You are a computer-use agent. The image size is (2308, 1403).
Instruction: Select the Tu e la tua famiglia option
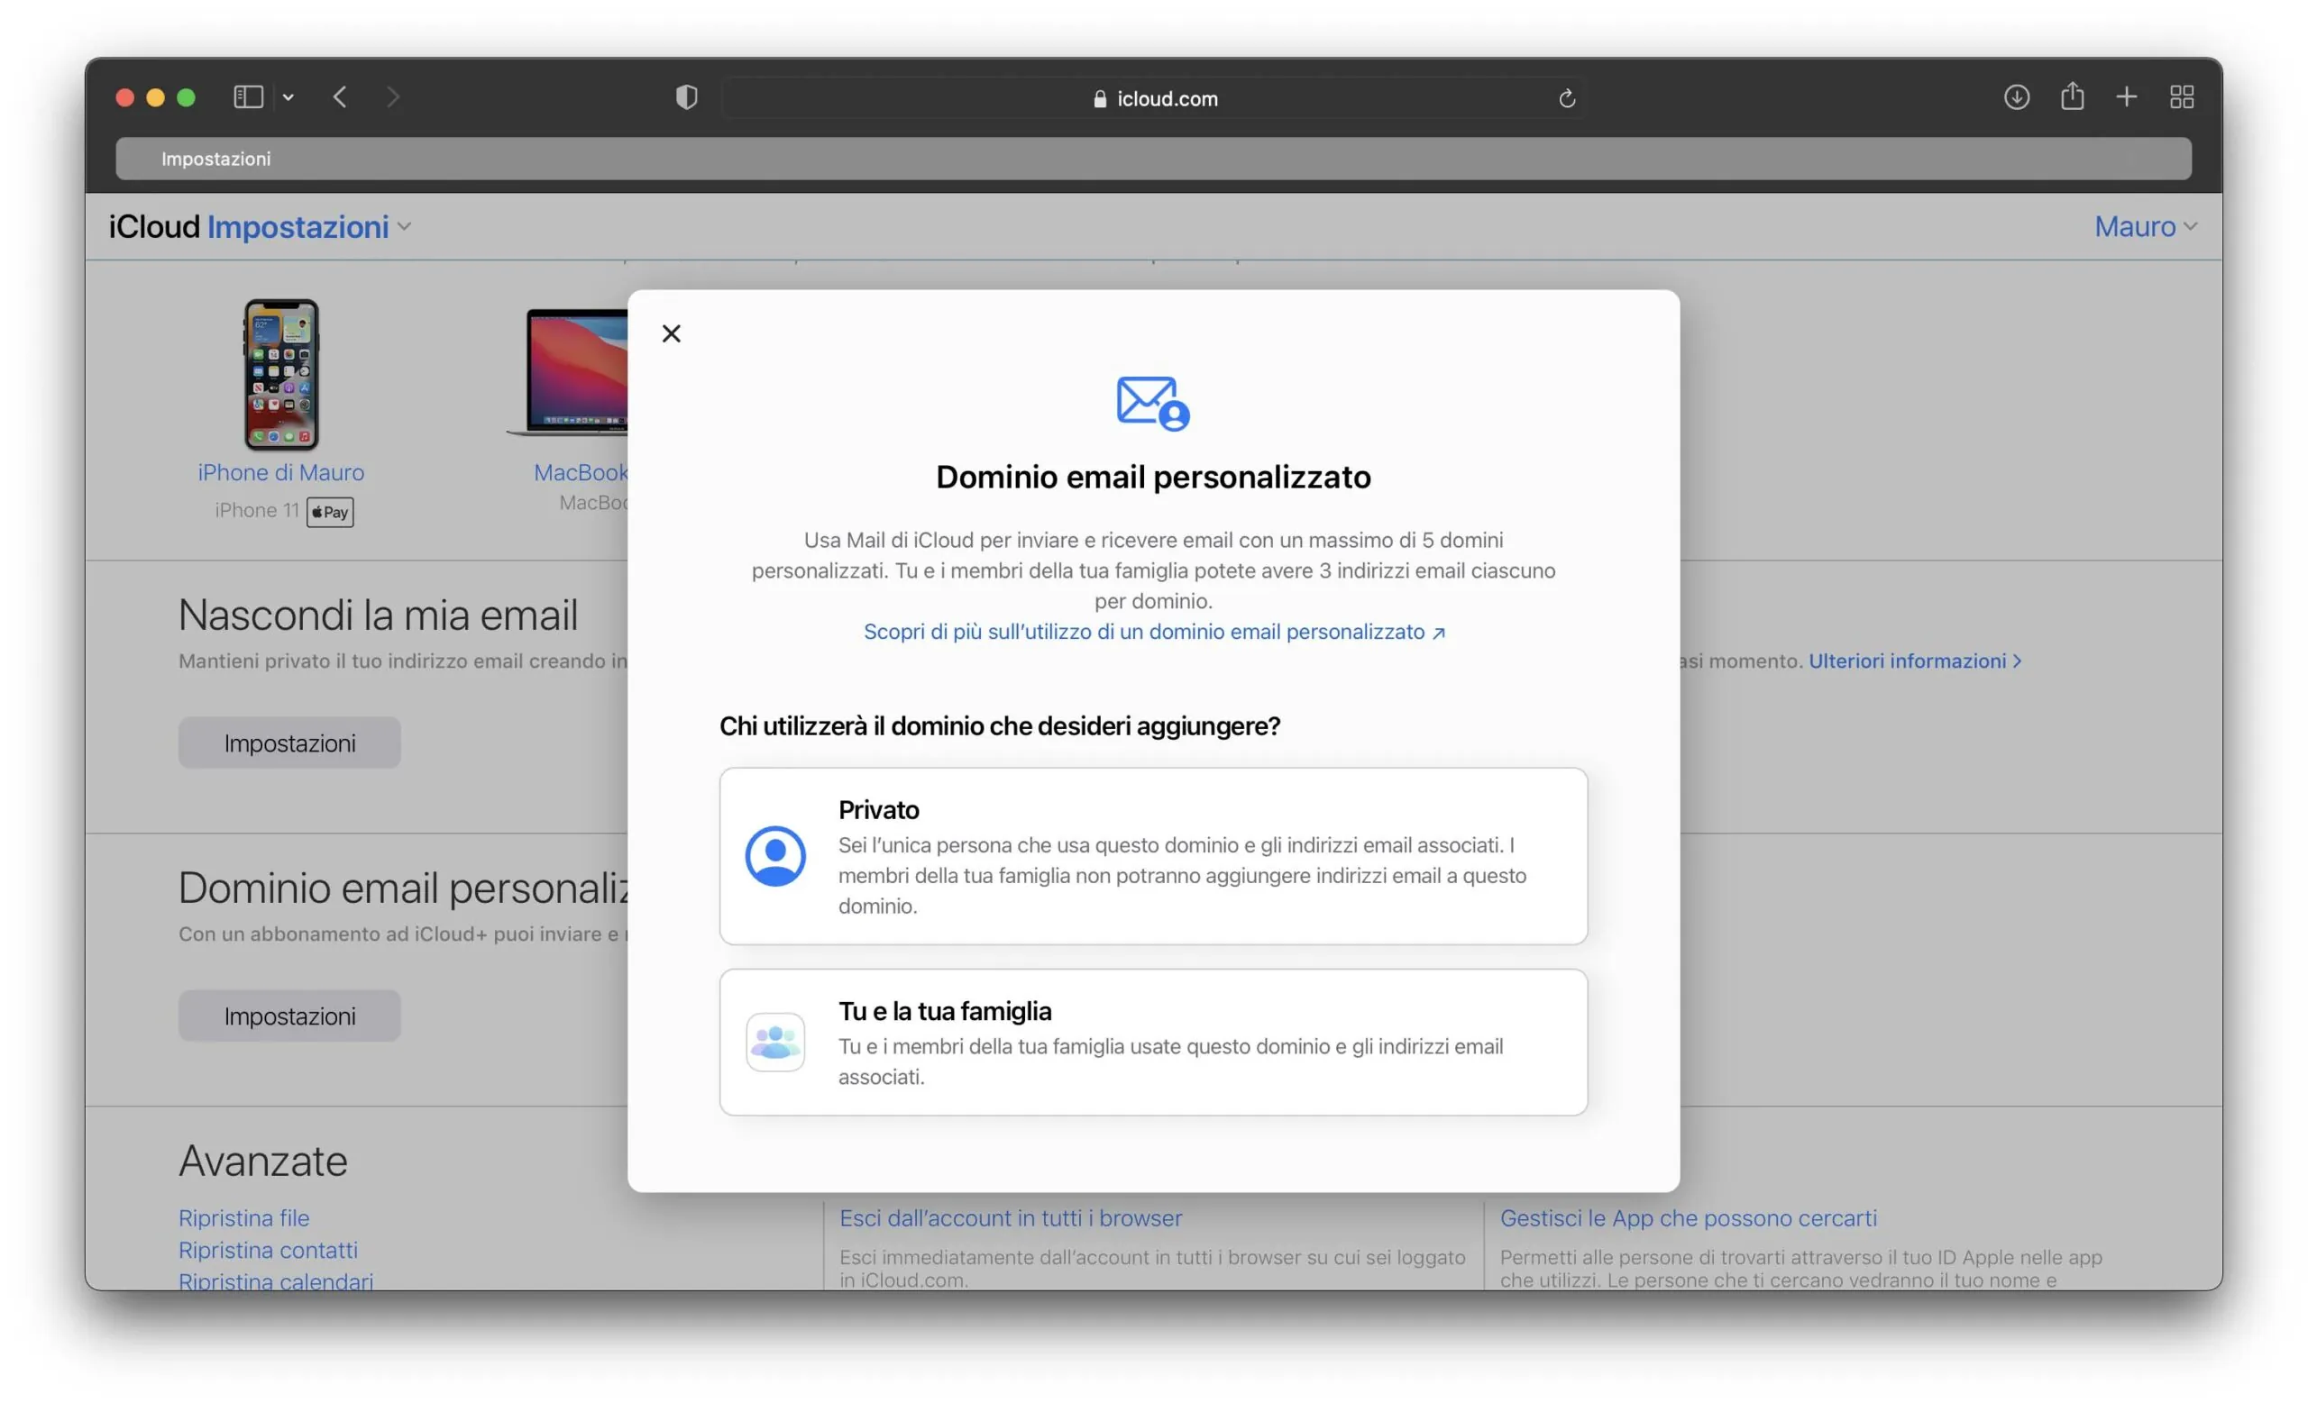click(1153, 1042)
